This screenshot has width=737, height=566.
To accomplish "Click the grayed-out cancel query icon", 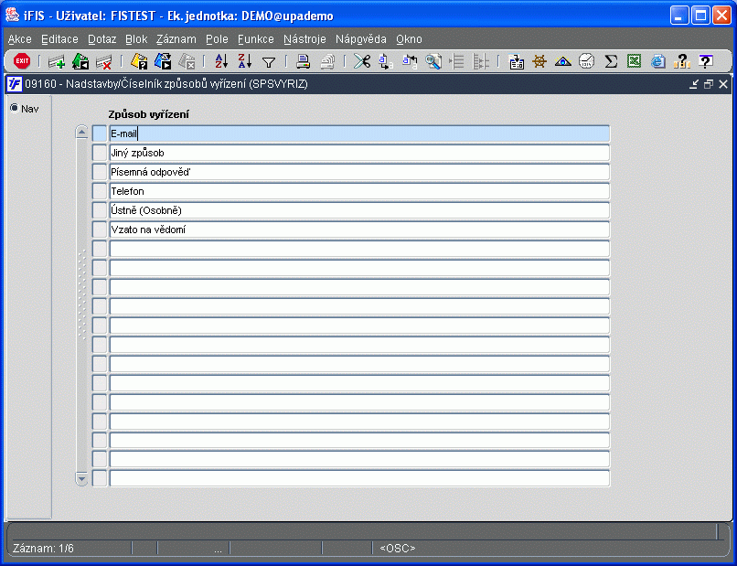I will [187, 61].
